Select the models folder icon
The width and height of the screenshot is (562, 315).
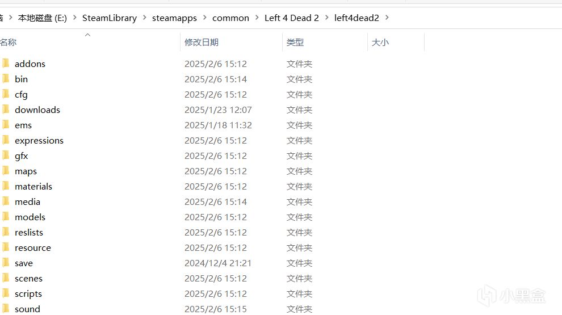(6, 217)
